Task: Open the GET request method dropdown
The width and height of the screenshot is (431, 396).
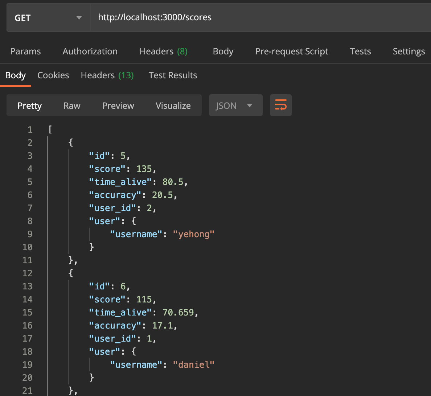Action: coord(47,17)
